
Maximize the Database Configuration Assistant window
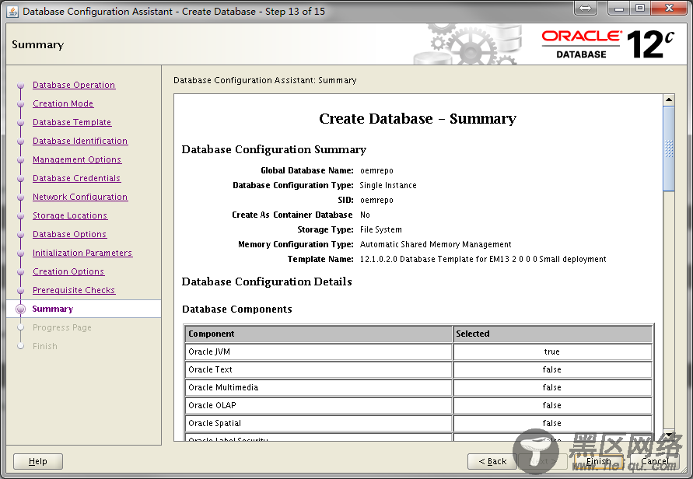click(640, 8)
